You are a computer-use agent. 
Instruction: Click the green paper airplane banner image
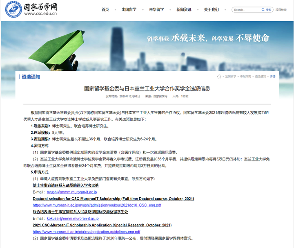[x=57, y=50]
